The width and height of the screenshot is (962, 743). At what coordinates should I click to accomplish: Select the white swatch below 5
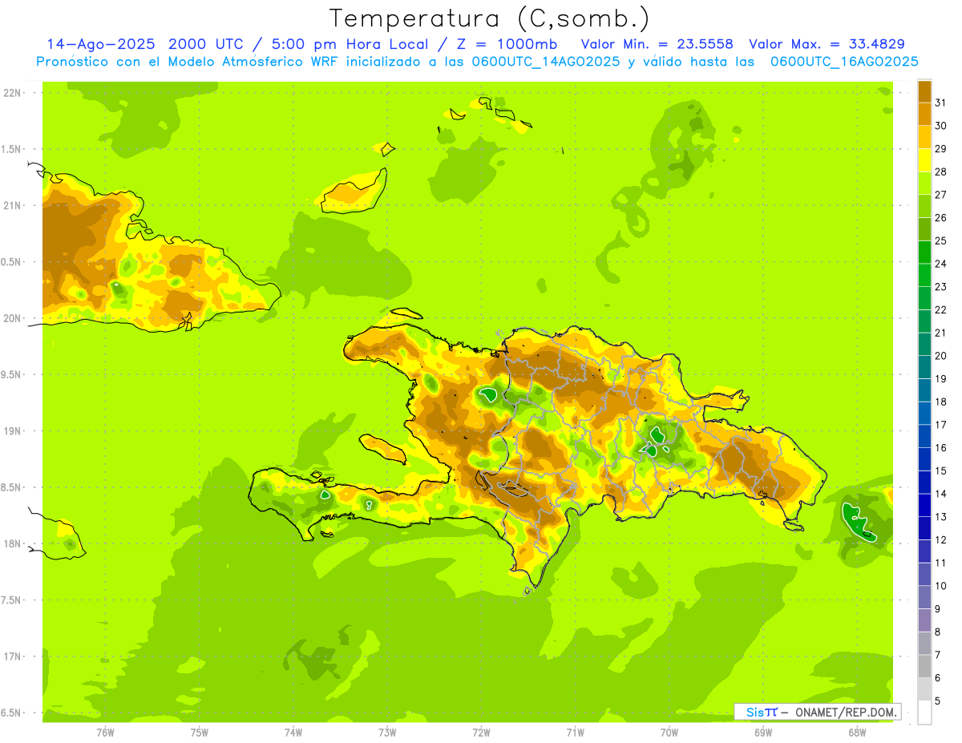pyautogui.click(x=924, y=713)
